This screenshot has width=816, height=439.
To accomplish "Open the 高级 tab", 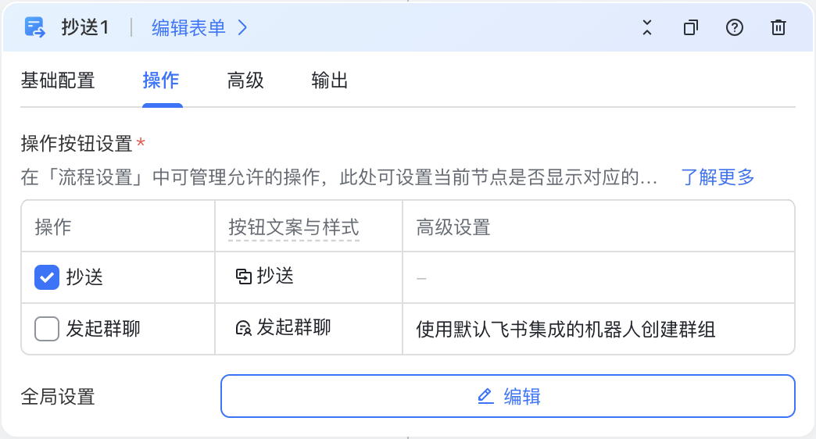I will point(245,80).
